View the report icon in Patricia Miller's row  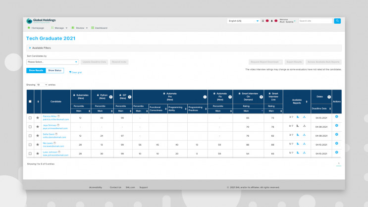[x=298, y=117]
